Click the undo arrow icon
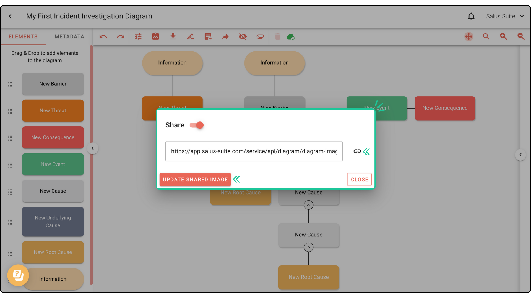Viewport: 531px width, 298px height. click(x=103, y=37)
